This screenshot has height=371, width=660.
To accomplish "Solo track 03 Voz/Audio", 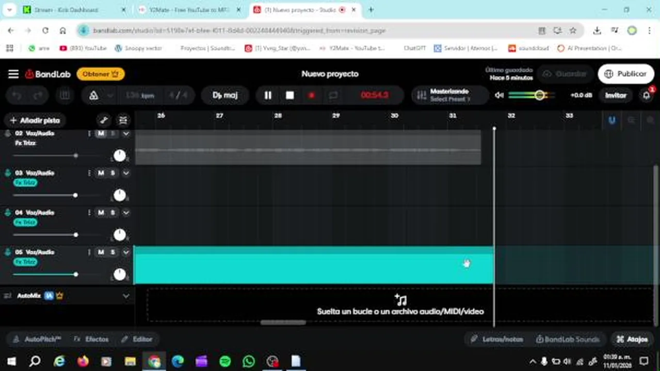I will pyautogui.click(x=112, y=173).
